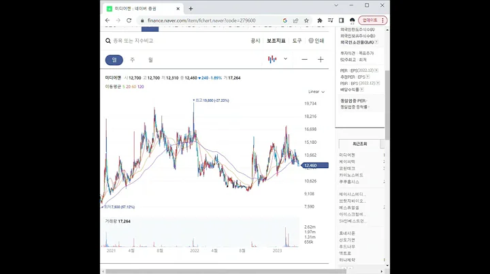Viewport: 490px width, 274px height.
Task: Expand info icon next to 배당수익률
Action: click(x=361, y=90)
